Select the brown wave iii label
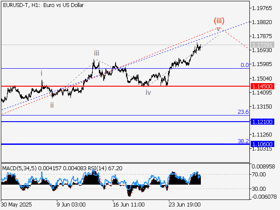The width and height of the screenshot is (280, 210). (x=96, y=53)
